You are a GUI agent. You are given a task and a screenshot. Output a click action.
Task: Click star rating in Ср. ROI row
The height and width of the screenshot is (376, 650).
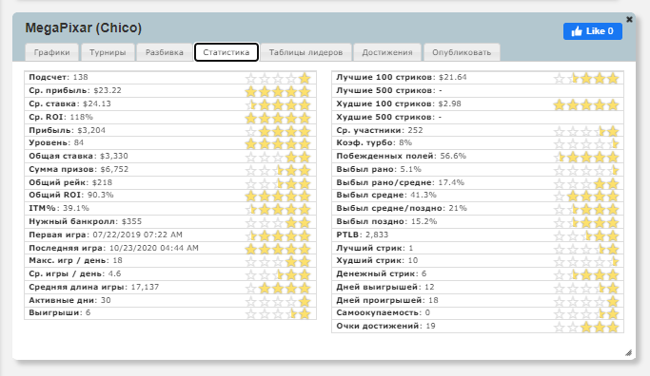click(278, 118)
